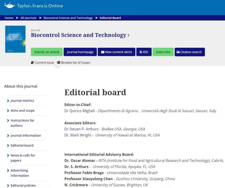Click the Taylor & Francis Online logo

click(34, 6)
